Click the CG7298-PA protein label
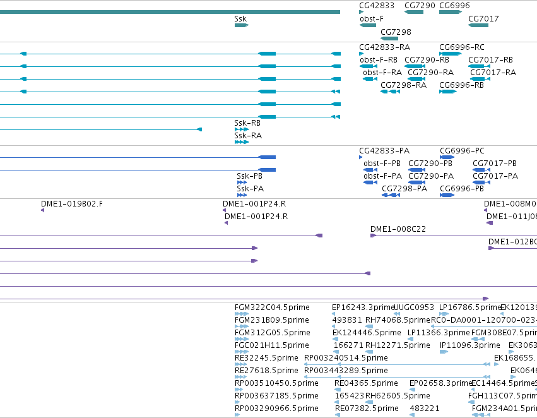 pos(404,189)
